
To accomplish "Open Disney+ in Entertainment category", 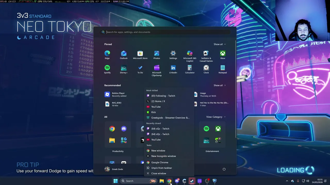I will point(206,140).
